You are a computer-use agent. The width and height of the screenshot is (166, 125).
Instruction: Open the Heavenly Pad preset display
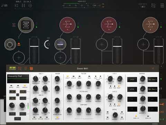18,78
